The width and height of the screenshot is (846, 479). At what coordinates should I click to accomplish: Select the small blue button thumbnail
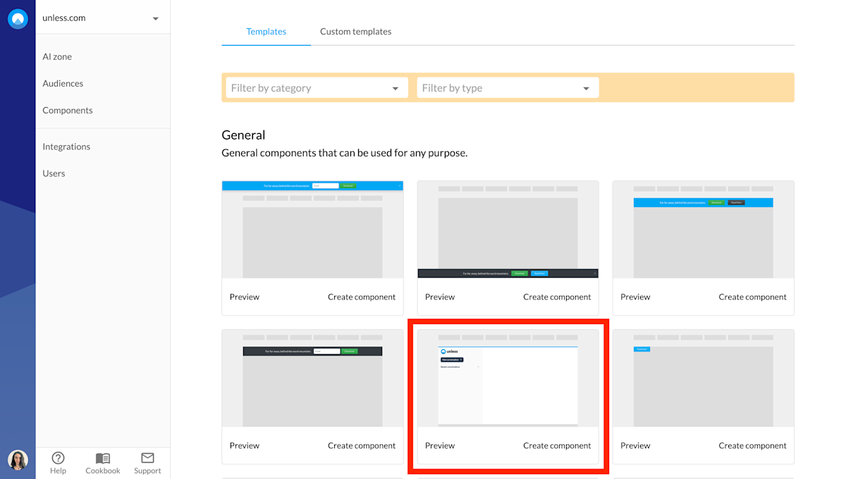coord(703,378)
